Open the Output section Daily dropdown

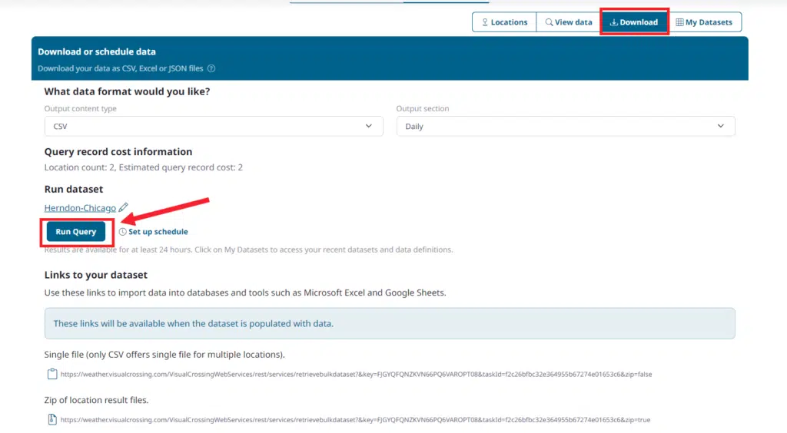pyautogui.click(x=565, y=127)
